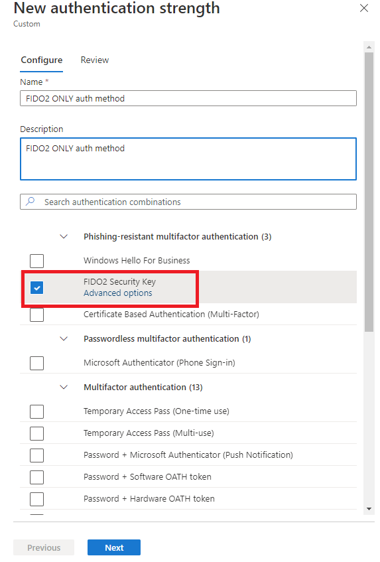Uncheck FIDO2 Security Key

click(x=37, y=287)
